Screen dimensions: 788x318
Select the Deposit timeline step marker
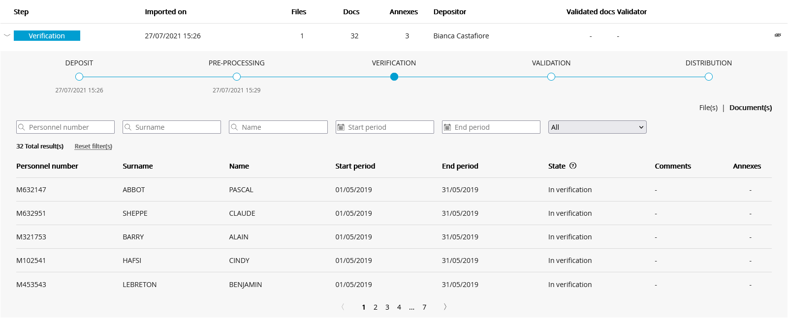pyautogui.click(x=79, y=77)
